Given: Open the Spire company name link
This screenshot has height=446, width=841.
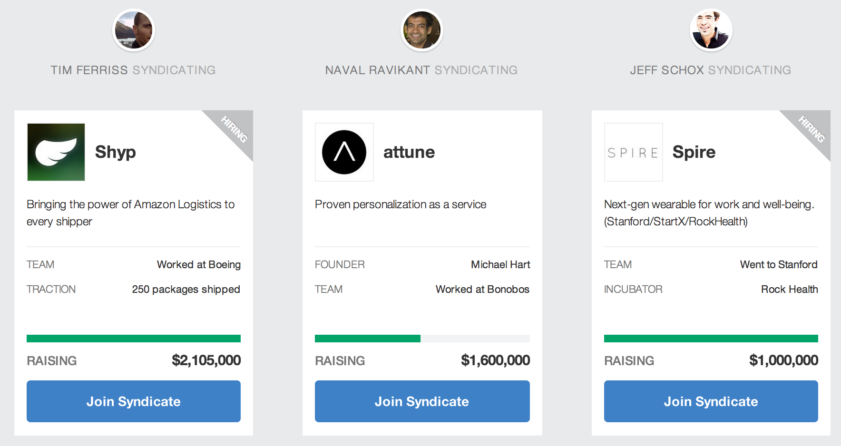Looking at the screenshot, I should 694,152.
